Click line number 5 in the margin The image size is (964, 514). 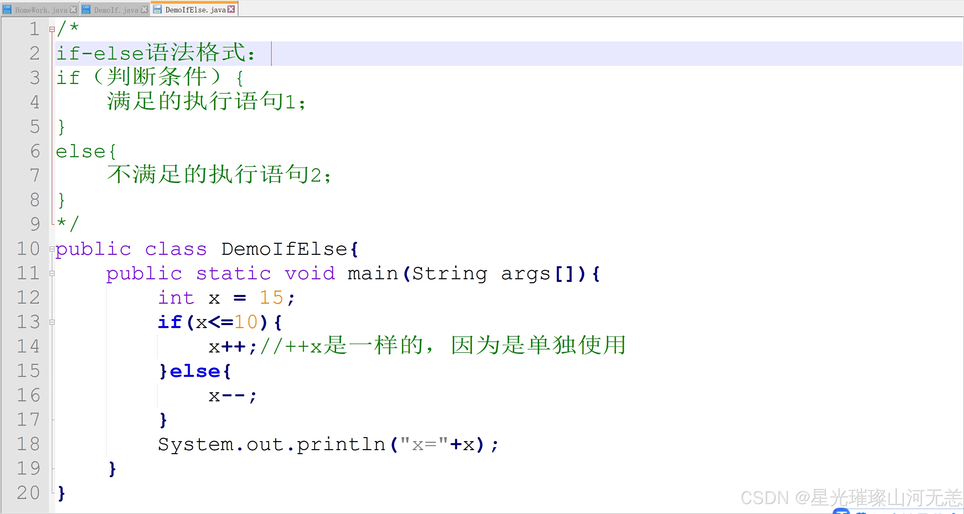[x=34, y=127]
